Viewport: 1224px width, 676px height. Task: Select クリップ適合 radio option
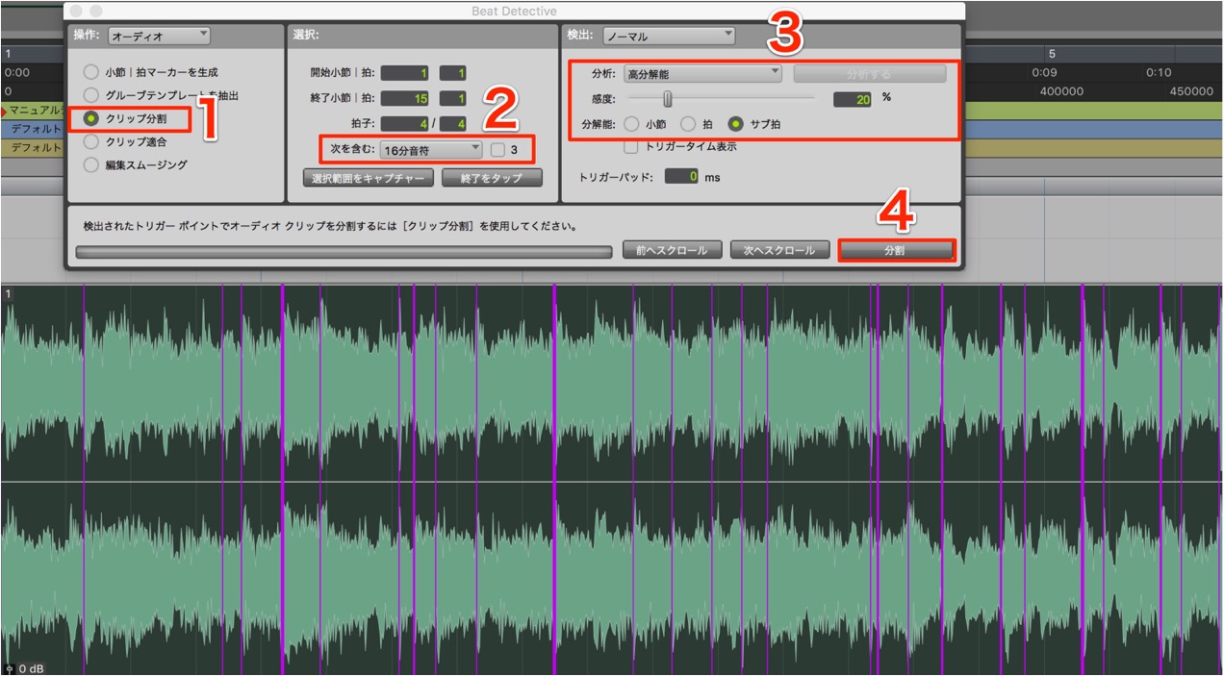90,141
